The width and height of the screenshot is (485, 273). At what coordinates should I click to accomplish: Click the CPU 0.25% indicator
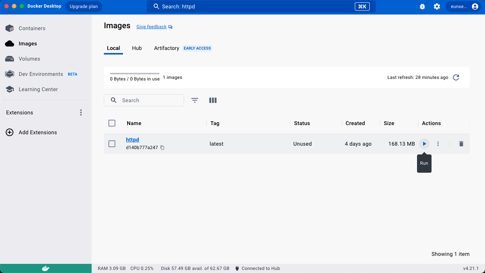click(142, 268)
